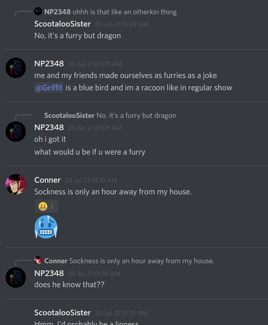This screenshot has height=325, width=268.
Task: Click the Conner username above Sockness message
Action: click(47, 180)
